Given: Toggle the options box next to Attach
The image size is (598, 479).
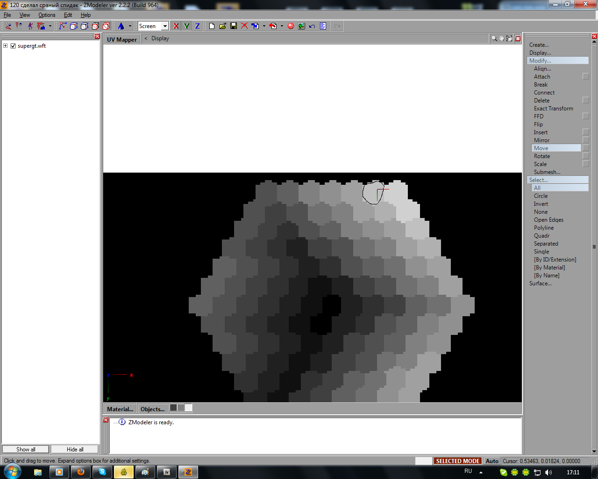Looking at the screenshot, I should tap(586, 77).
